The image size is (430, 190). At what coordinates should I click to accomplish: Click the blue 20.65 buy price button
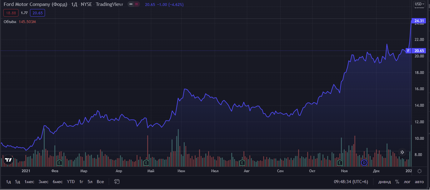(37, 13)
